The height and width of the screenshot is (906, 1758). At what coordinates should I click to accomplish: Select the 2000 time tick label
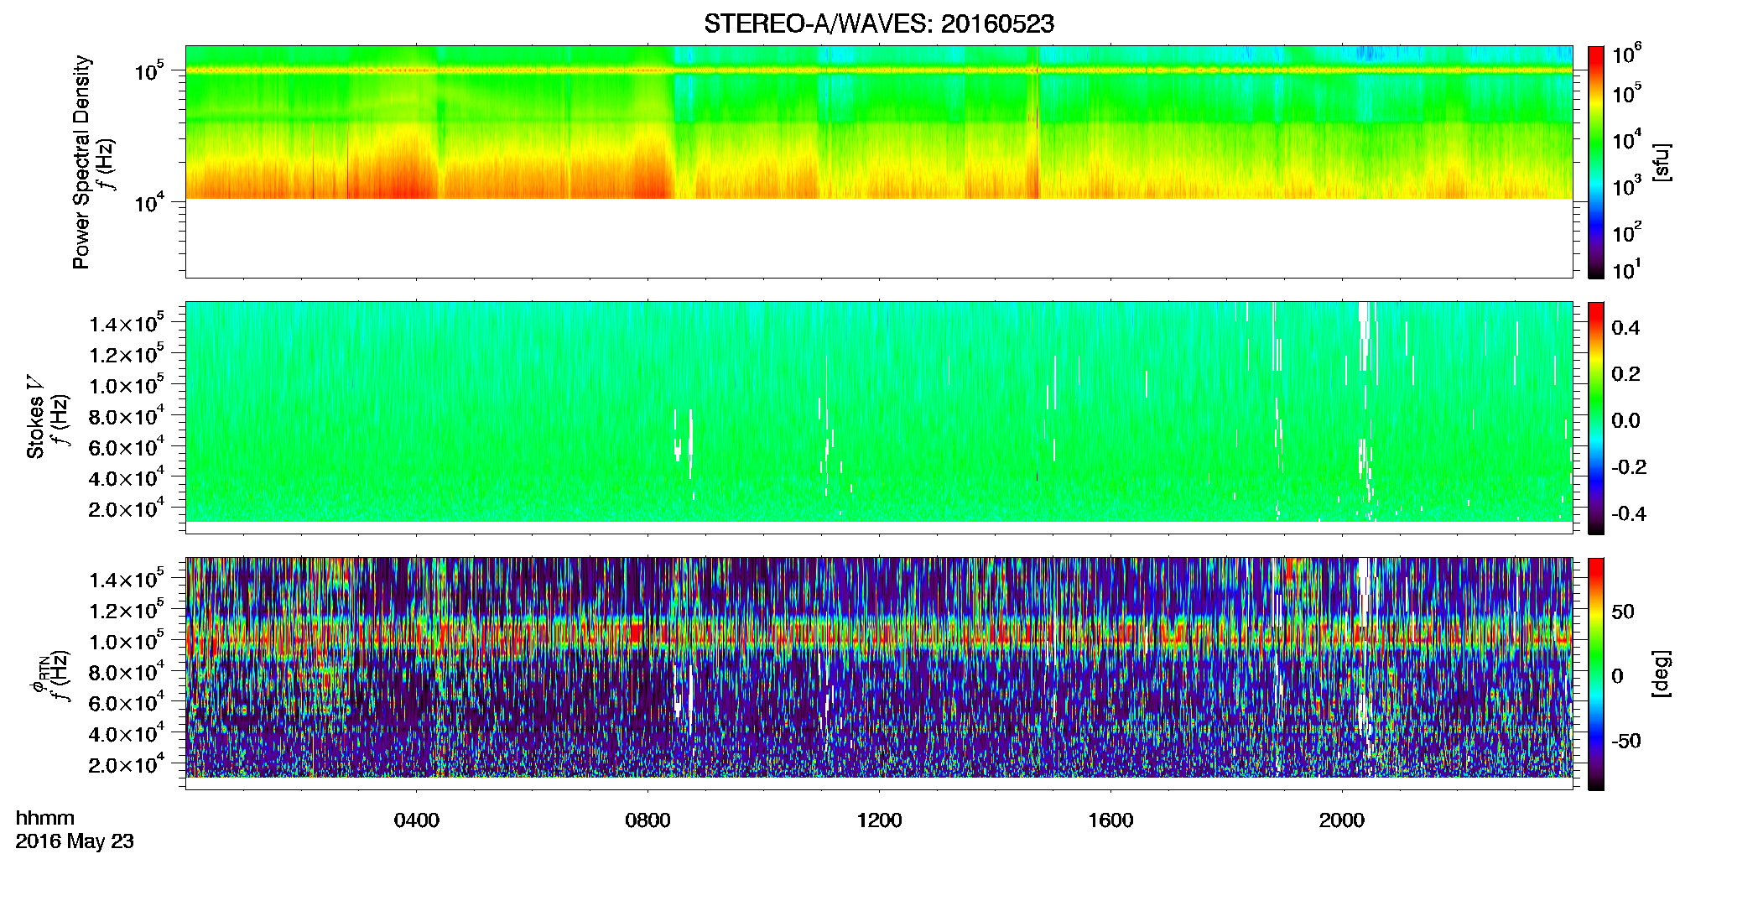click(1342, 820)
